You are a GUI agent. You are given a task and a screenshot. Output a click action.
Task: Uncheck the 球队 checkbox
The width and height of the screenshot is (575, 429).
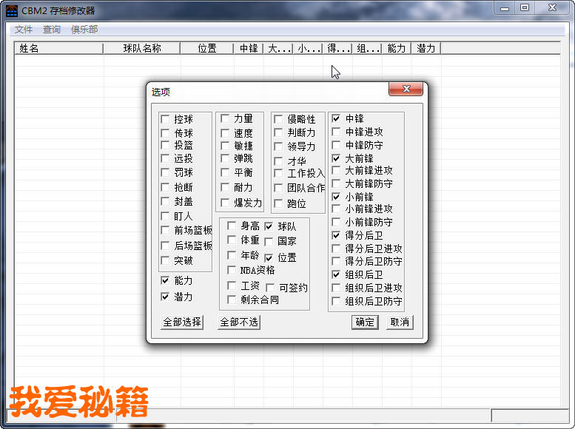click(x=269, y=226)
